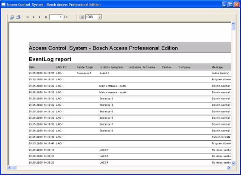
Task: Click the 14:38:18 date cell
Action: [x=42, y=150]
